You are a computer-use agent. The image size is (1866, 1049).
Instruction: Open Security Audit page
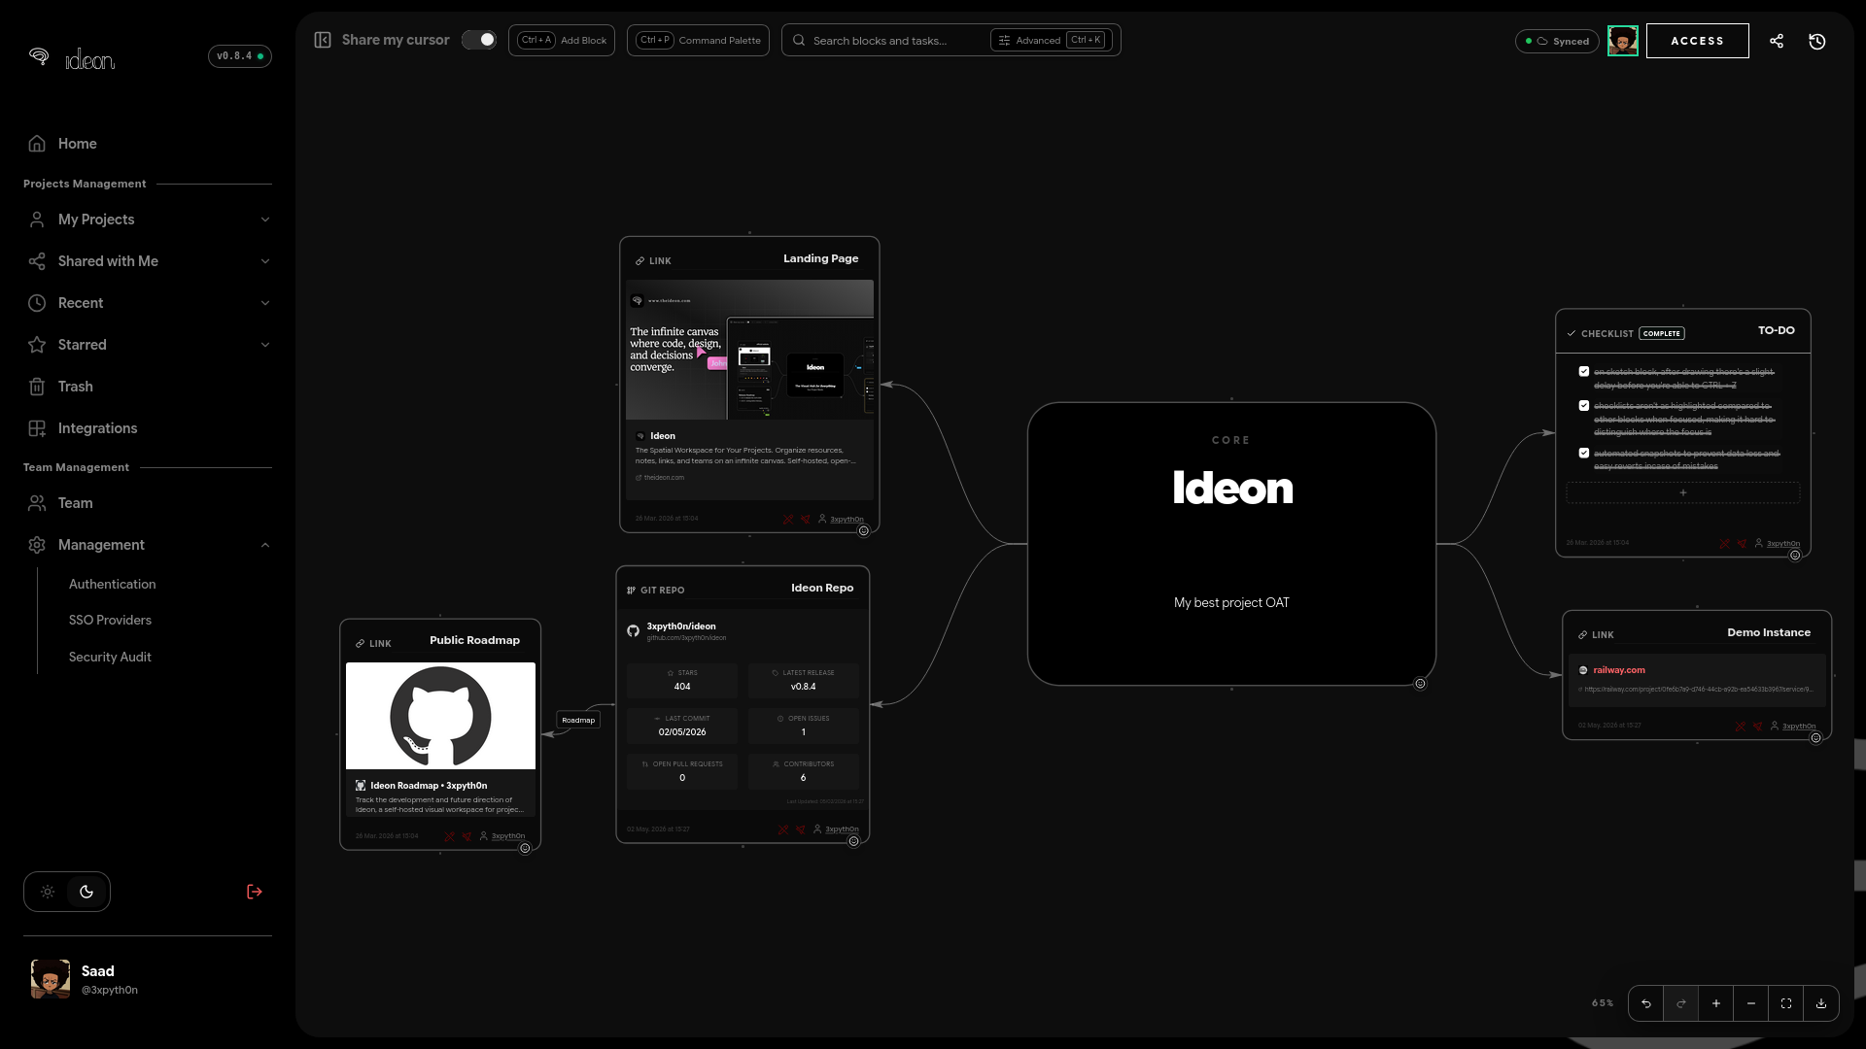110,657
